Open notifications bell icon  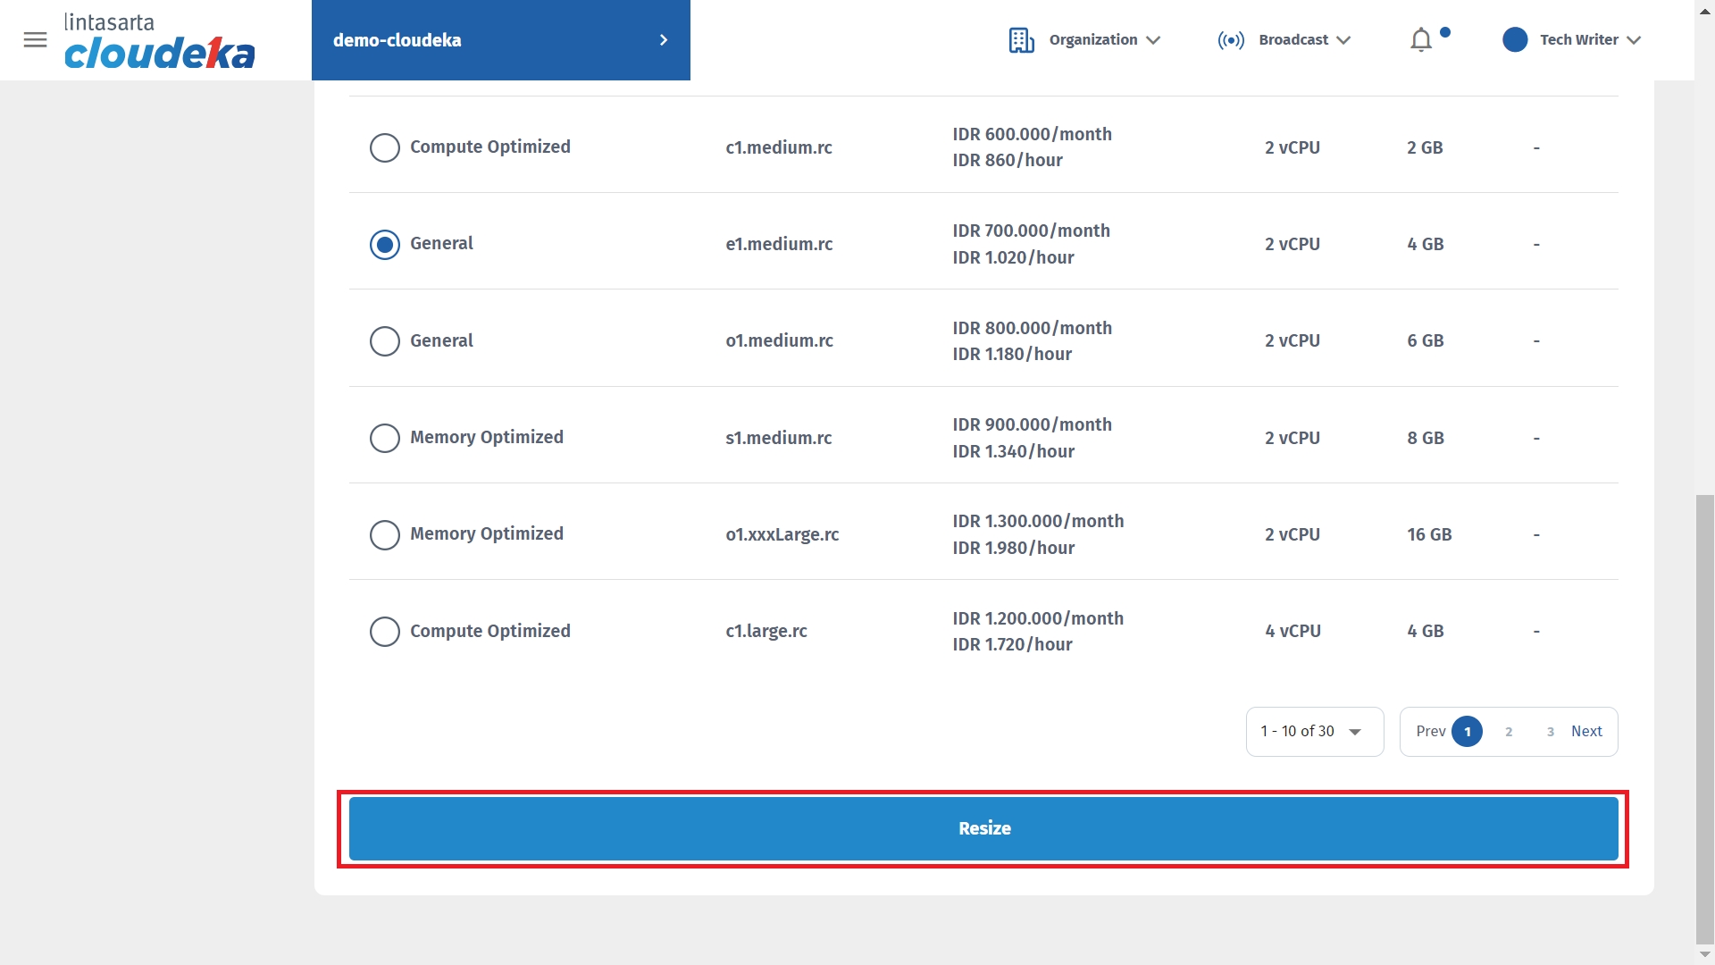[1421, 40]
